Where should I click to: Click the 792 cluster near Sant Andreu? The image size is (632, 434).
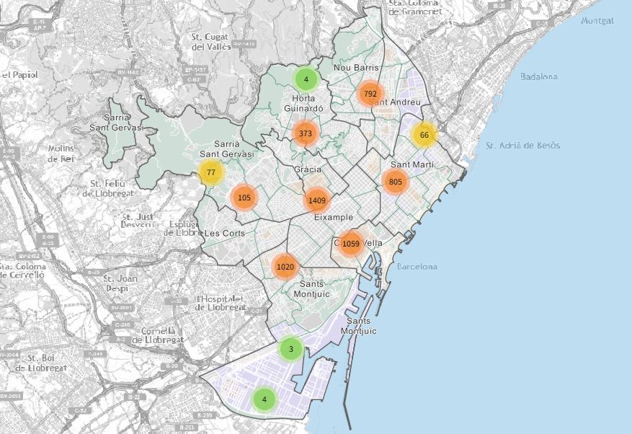(x=370, y=94)
